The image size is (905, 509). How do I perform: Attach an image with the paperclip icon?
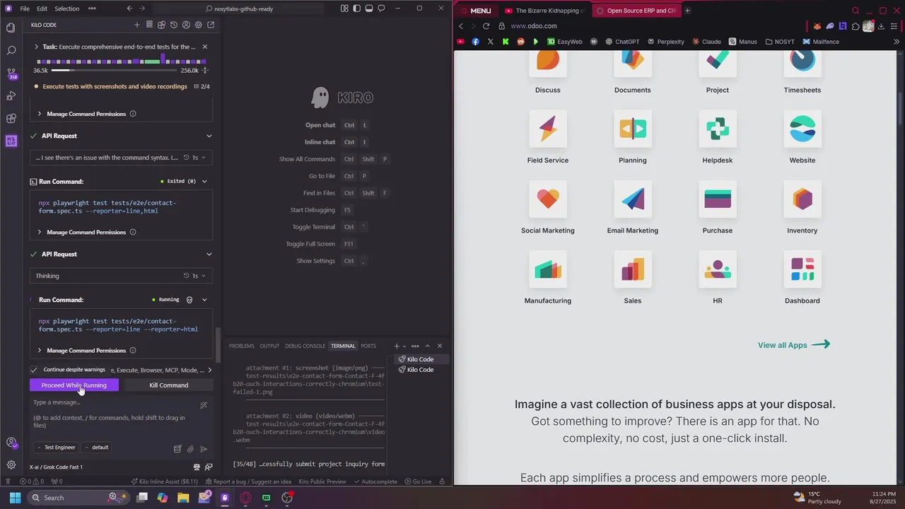click(190, 448)
